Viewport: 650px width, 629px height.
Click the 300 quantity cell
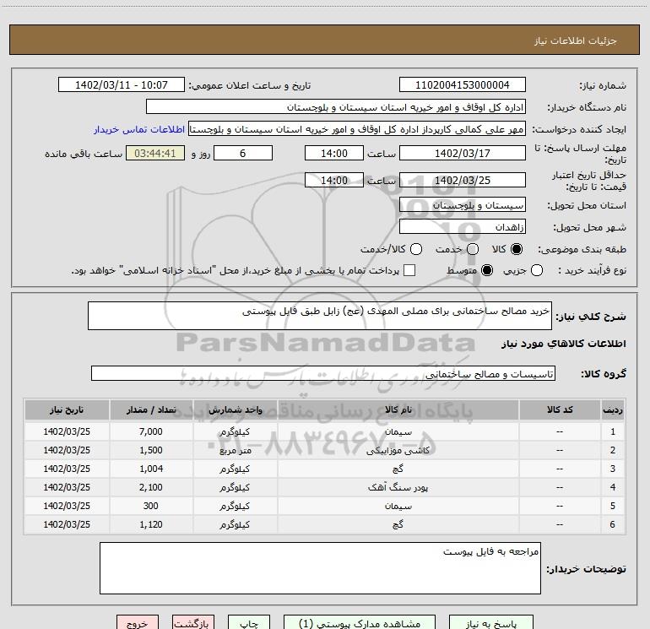151,506
